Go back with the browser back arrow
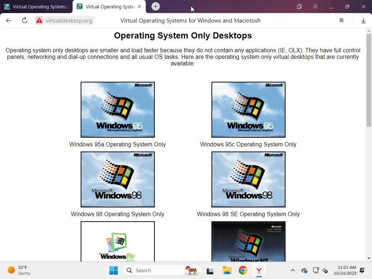372x279 pixels. point(9,21)
